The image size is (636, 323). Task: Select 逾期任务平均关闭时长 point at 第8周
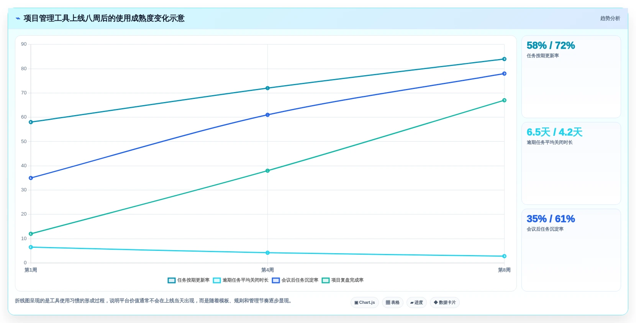point(504,256)
